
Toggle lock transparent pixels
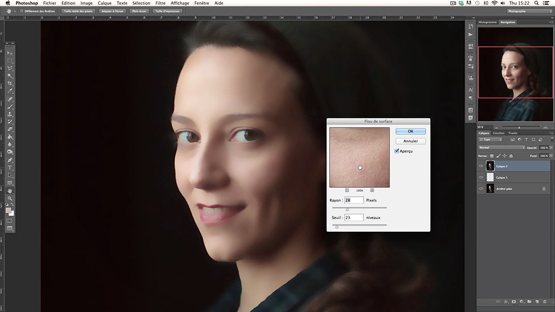[492, 156]
